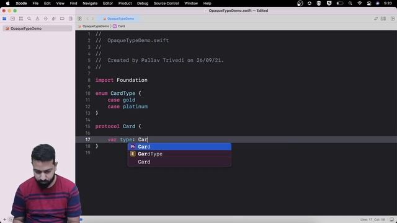Open the Source Control navigator icon

coord(12,19)
